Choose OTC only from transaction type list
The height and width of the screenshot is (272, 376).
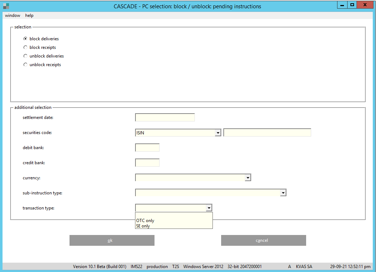click(145, 221)
